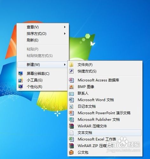Create a new BMP 图像
The height and width of the screenshot is (159, 150).
(x=105, y=87)
